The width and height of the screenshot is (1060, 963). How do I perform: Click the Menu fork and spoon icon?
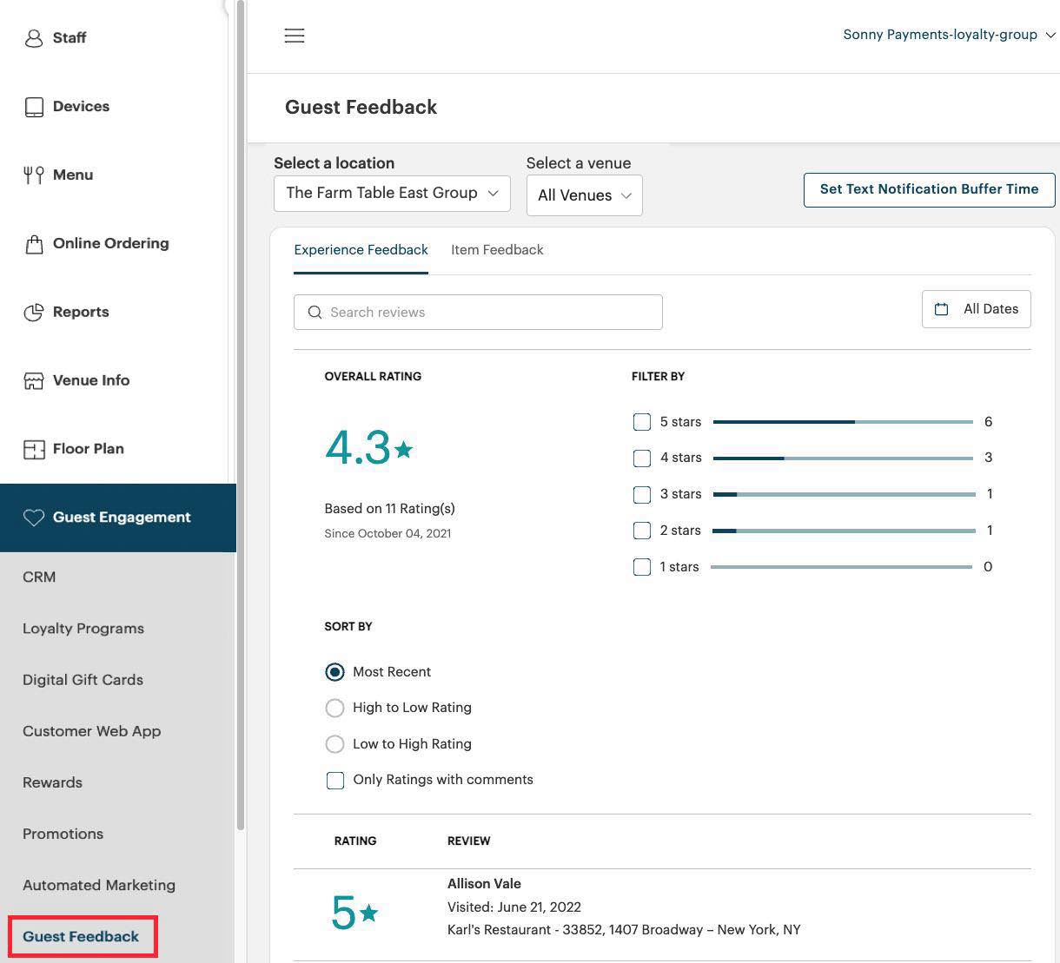[x=34, y=175]
